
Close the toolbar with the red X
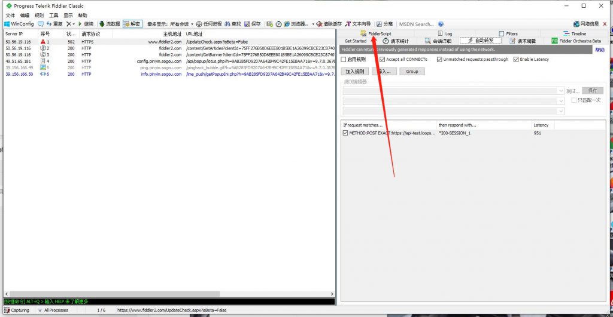pos(605,24)
